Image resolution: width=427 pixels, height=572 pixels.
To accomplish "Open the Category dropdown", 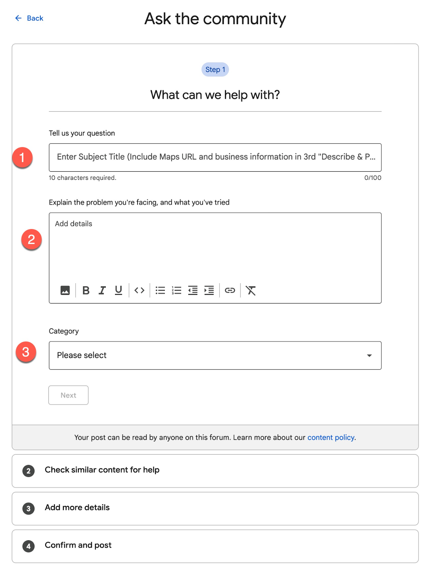I will [215, 355].
